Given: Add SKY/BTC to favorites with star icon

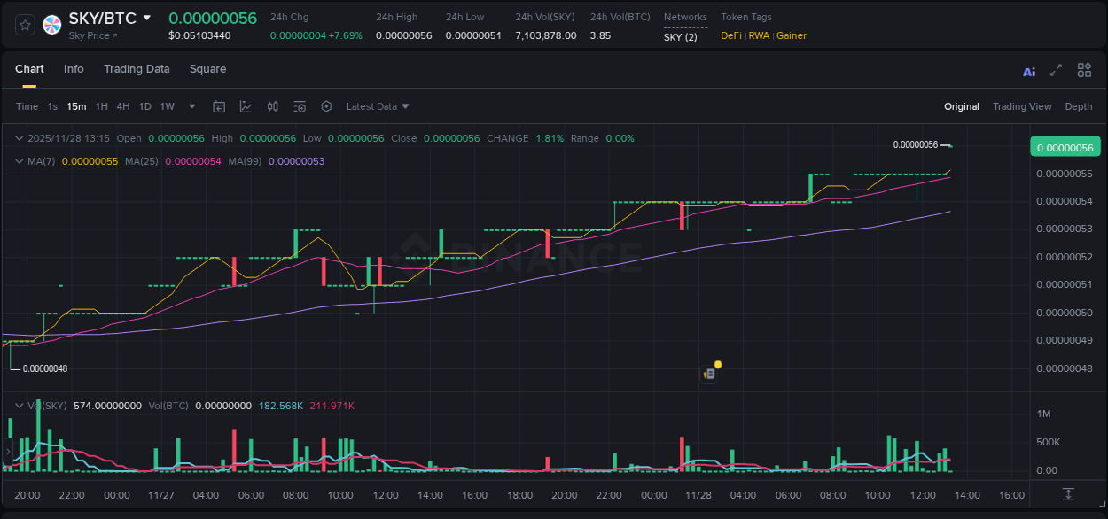Looking at the screenshot, I should pyautogui.click(x=25, y=25).
